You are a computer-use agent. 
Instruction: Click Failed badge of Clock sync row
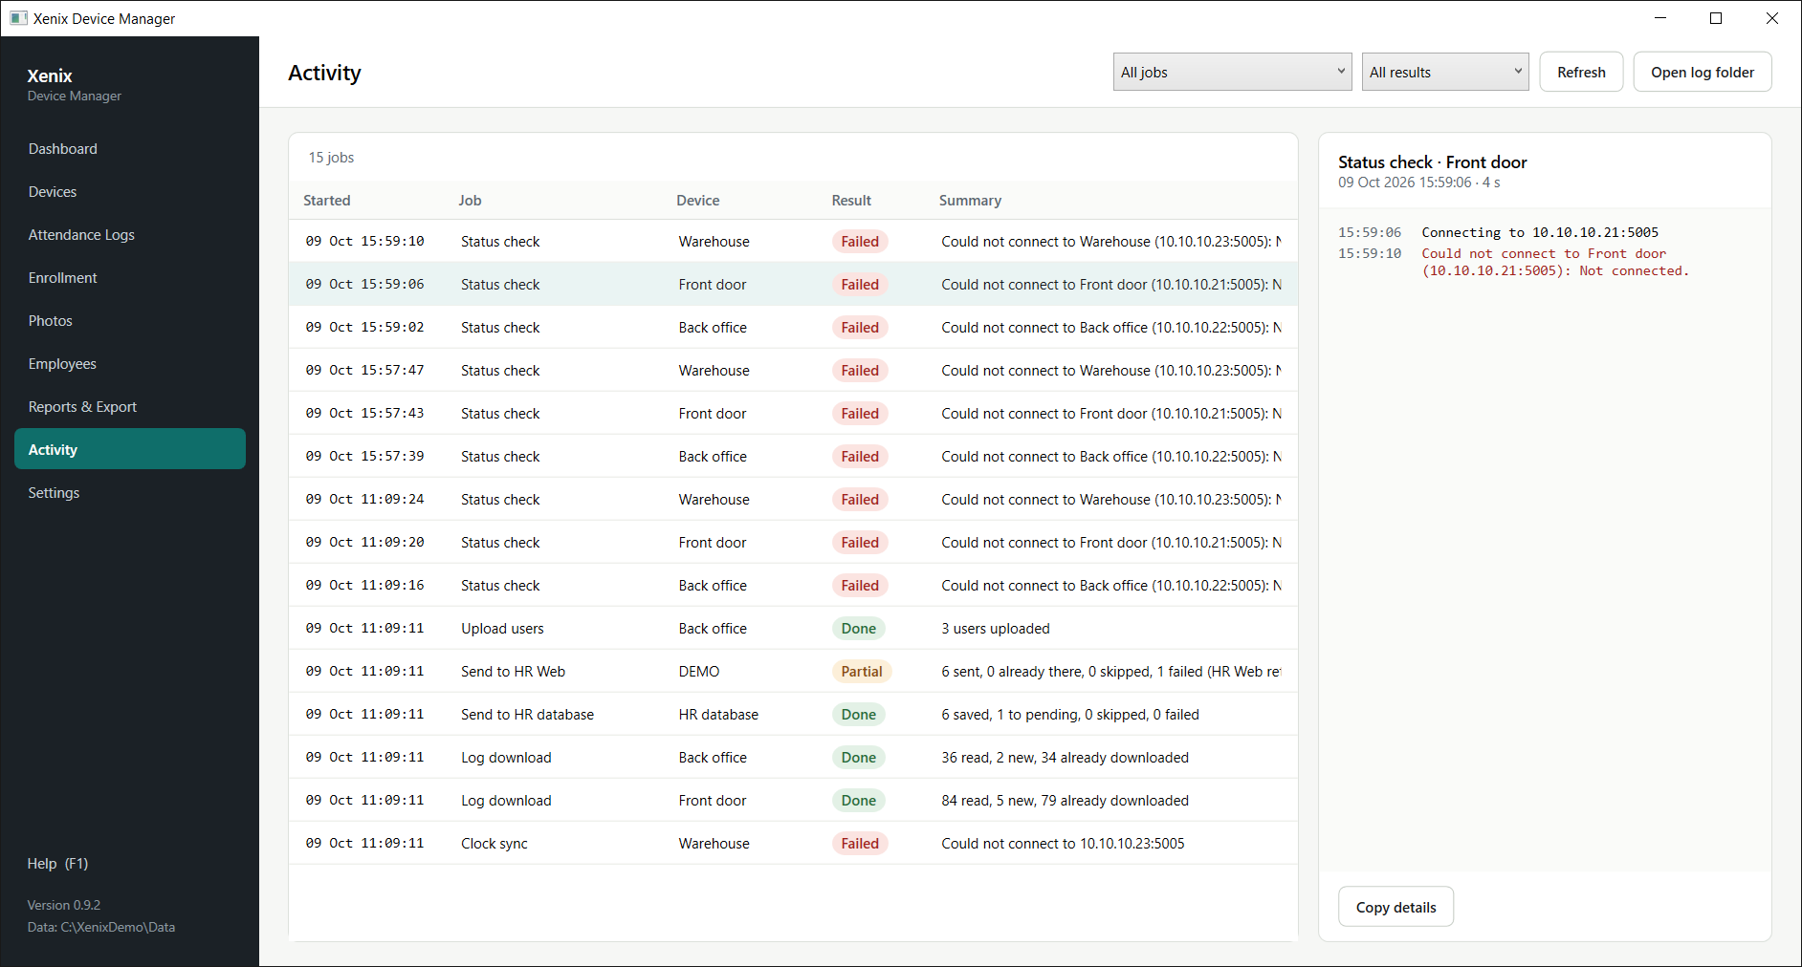(860, 844)
